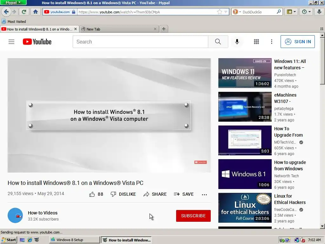Open the browser home page
This screenshot has width=325, height=244.
coord(36,12)
